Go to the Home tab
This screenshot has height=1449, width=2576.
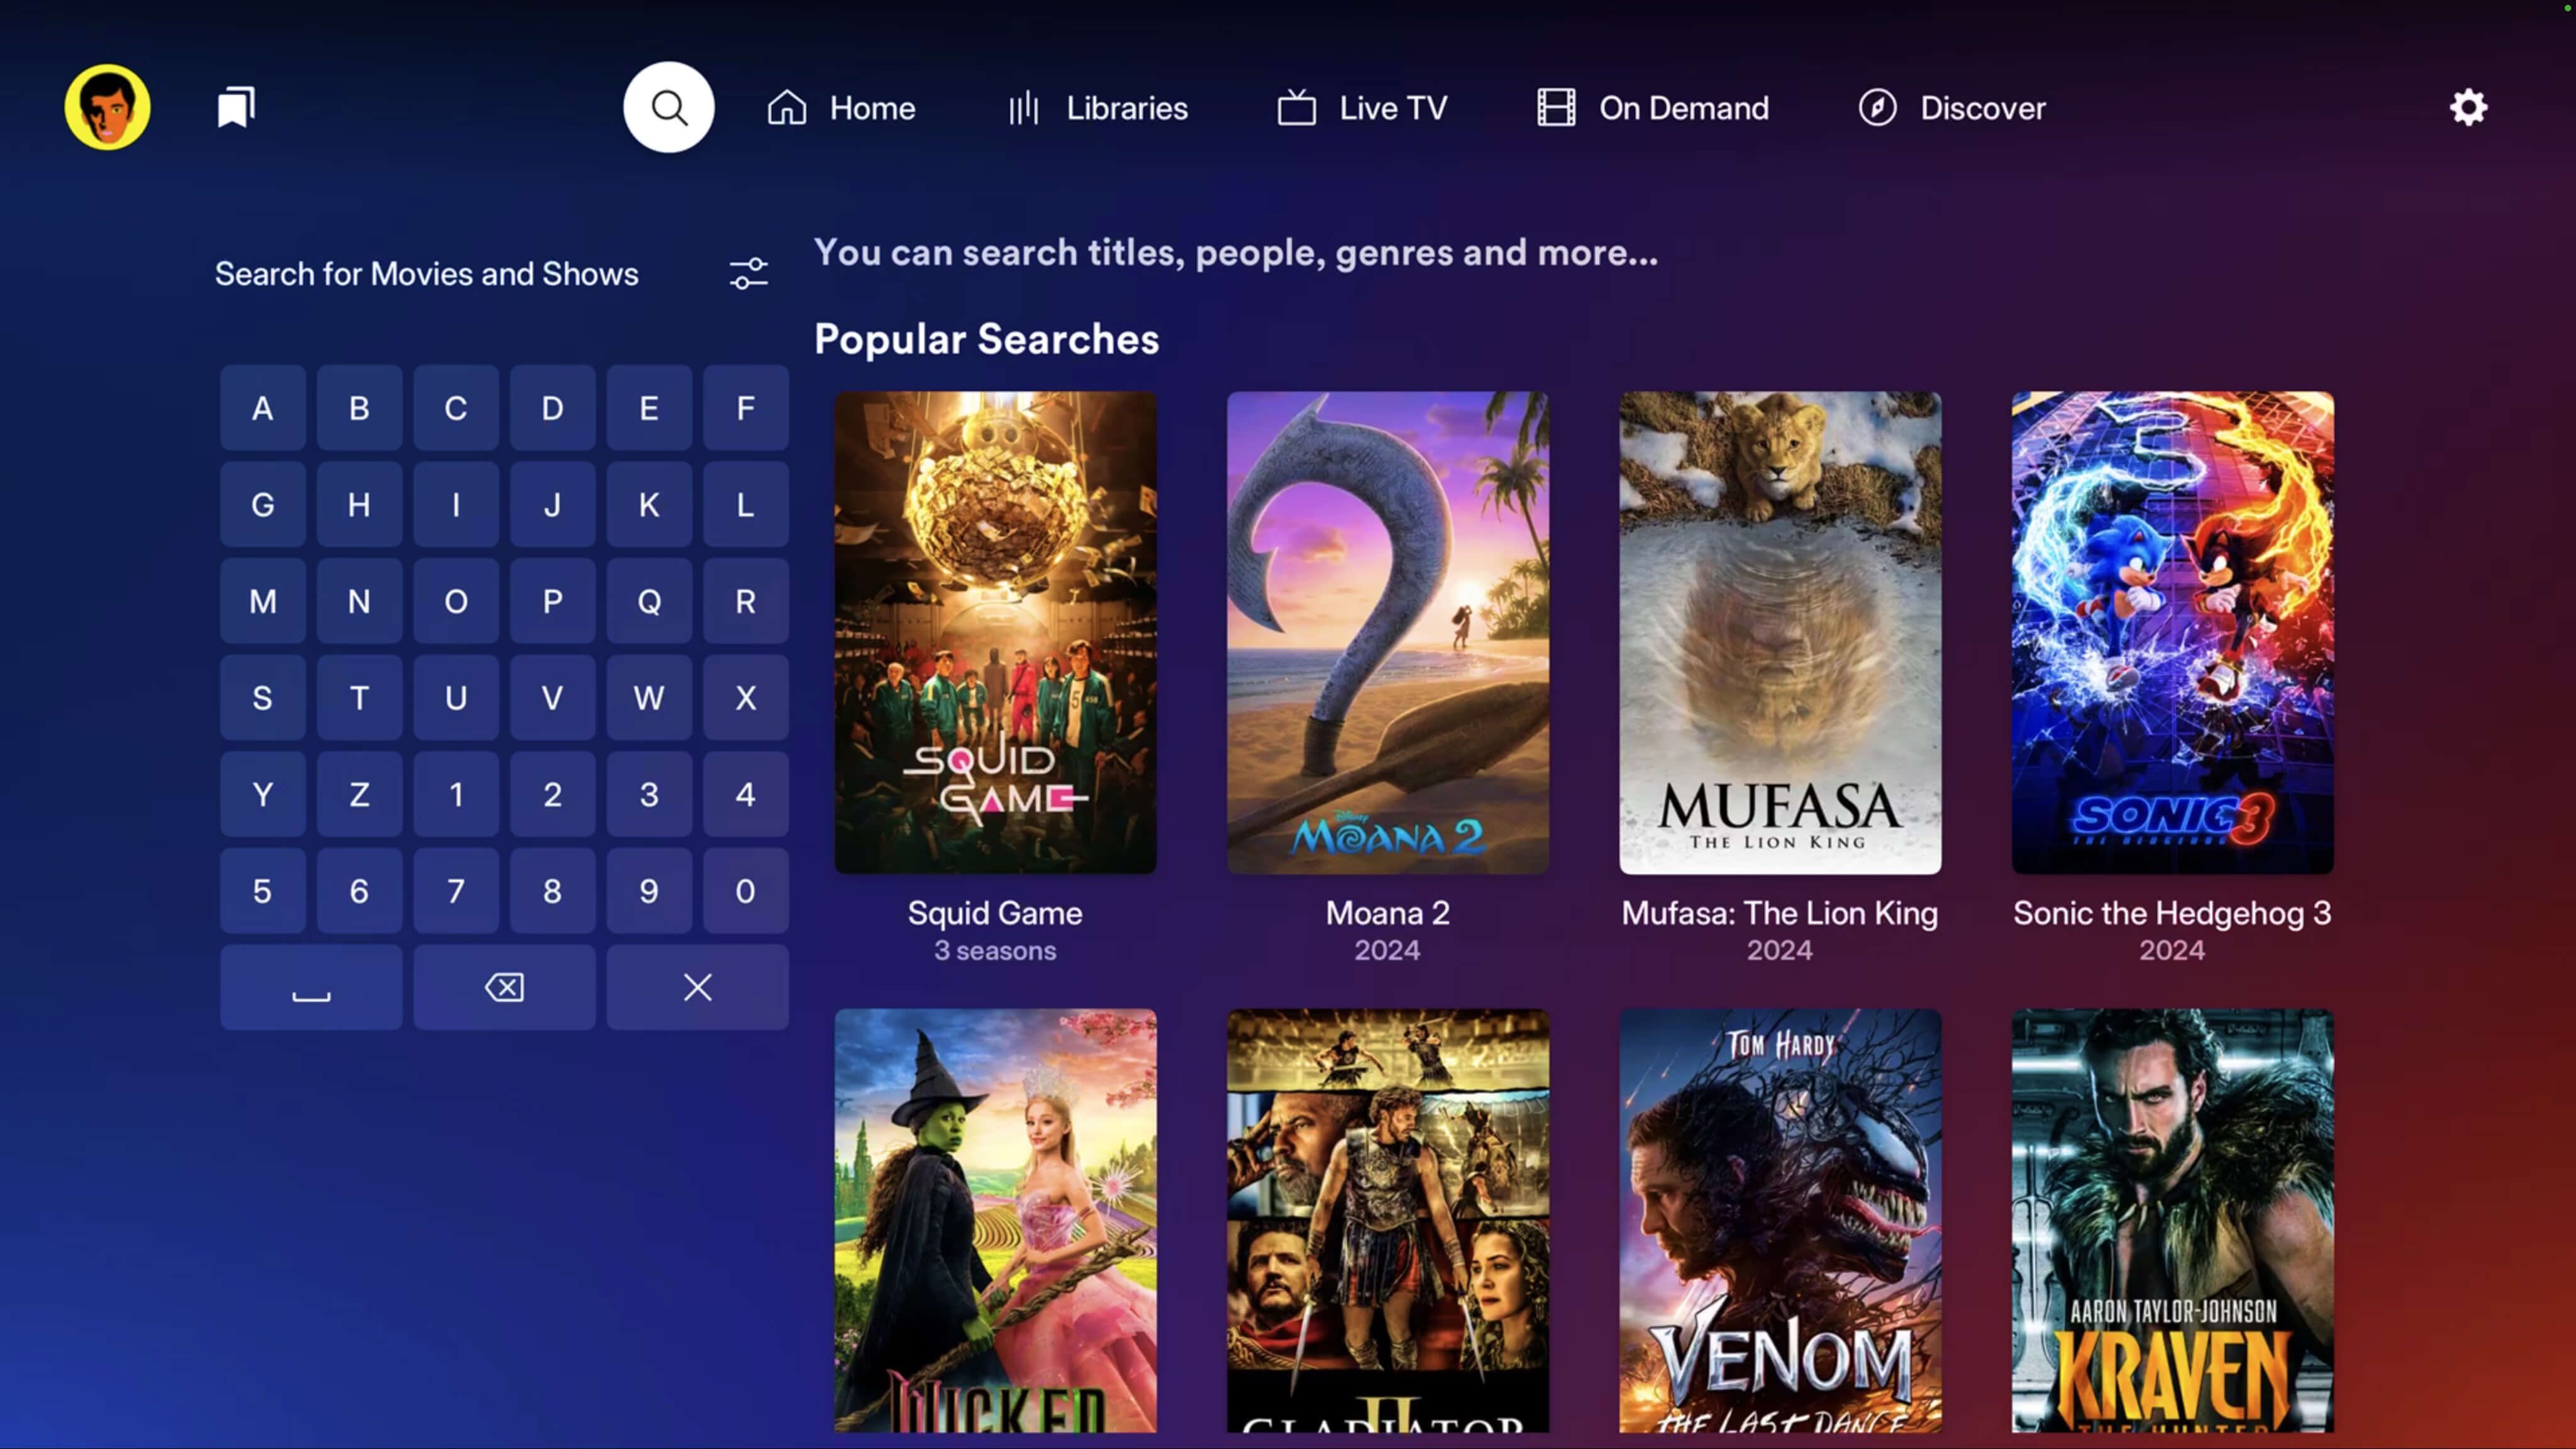(x=841, y=108)
